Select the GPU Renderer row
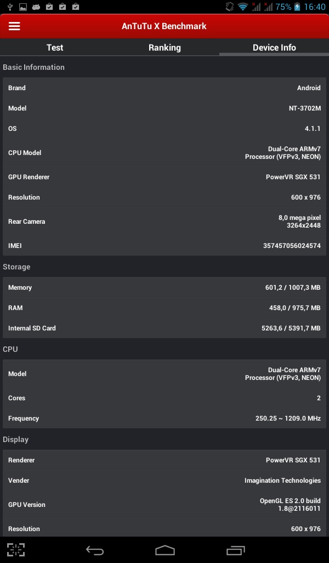 (164, 177)
